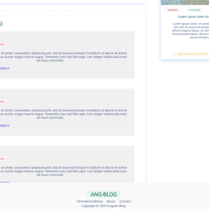The height and width of the screenshot is (209, 209).
Task: Click the sidebar card description paragraph
Action: [190, 30]
